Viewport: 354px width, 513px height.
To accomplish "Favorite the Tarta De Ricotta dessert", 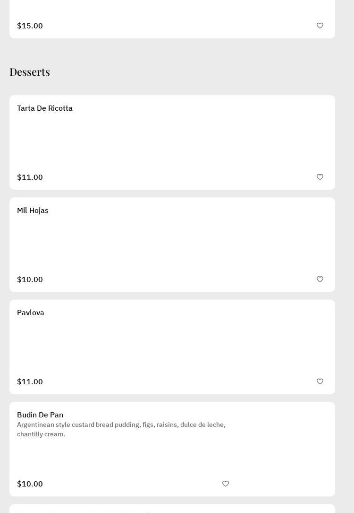I will (320, 177).
